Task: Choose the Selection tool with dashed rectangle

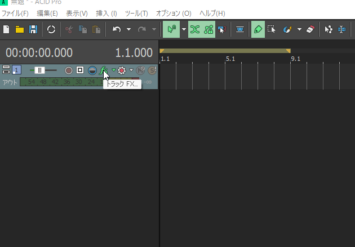Action: (x=272, y=29)
